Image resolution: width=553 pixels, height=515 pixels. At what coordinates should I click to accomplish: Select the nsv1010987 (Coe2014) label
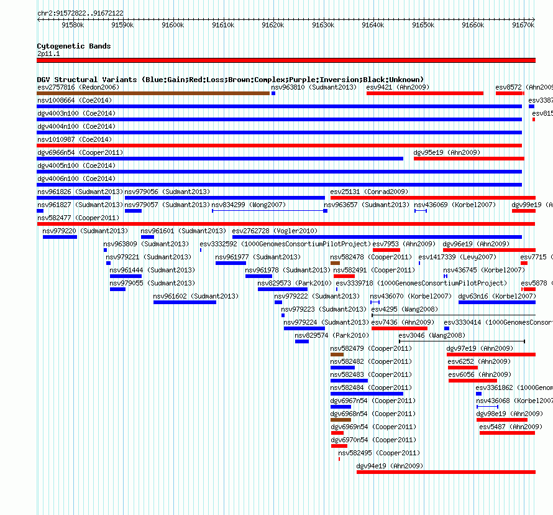click(75, 139)
